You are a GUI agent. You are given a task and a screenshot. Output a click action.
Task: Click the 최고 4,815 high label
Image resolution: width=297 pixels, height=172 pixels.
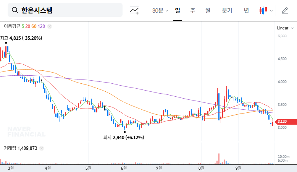pos(21,38)
